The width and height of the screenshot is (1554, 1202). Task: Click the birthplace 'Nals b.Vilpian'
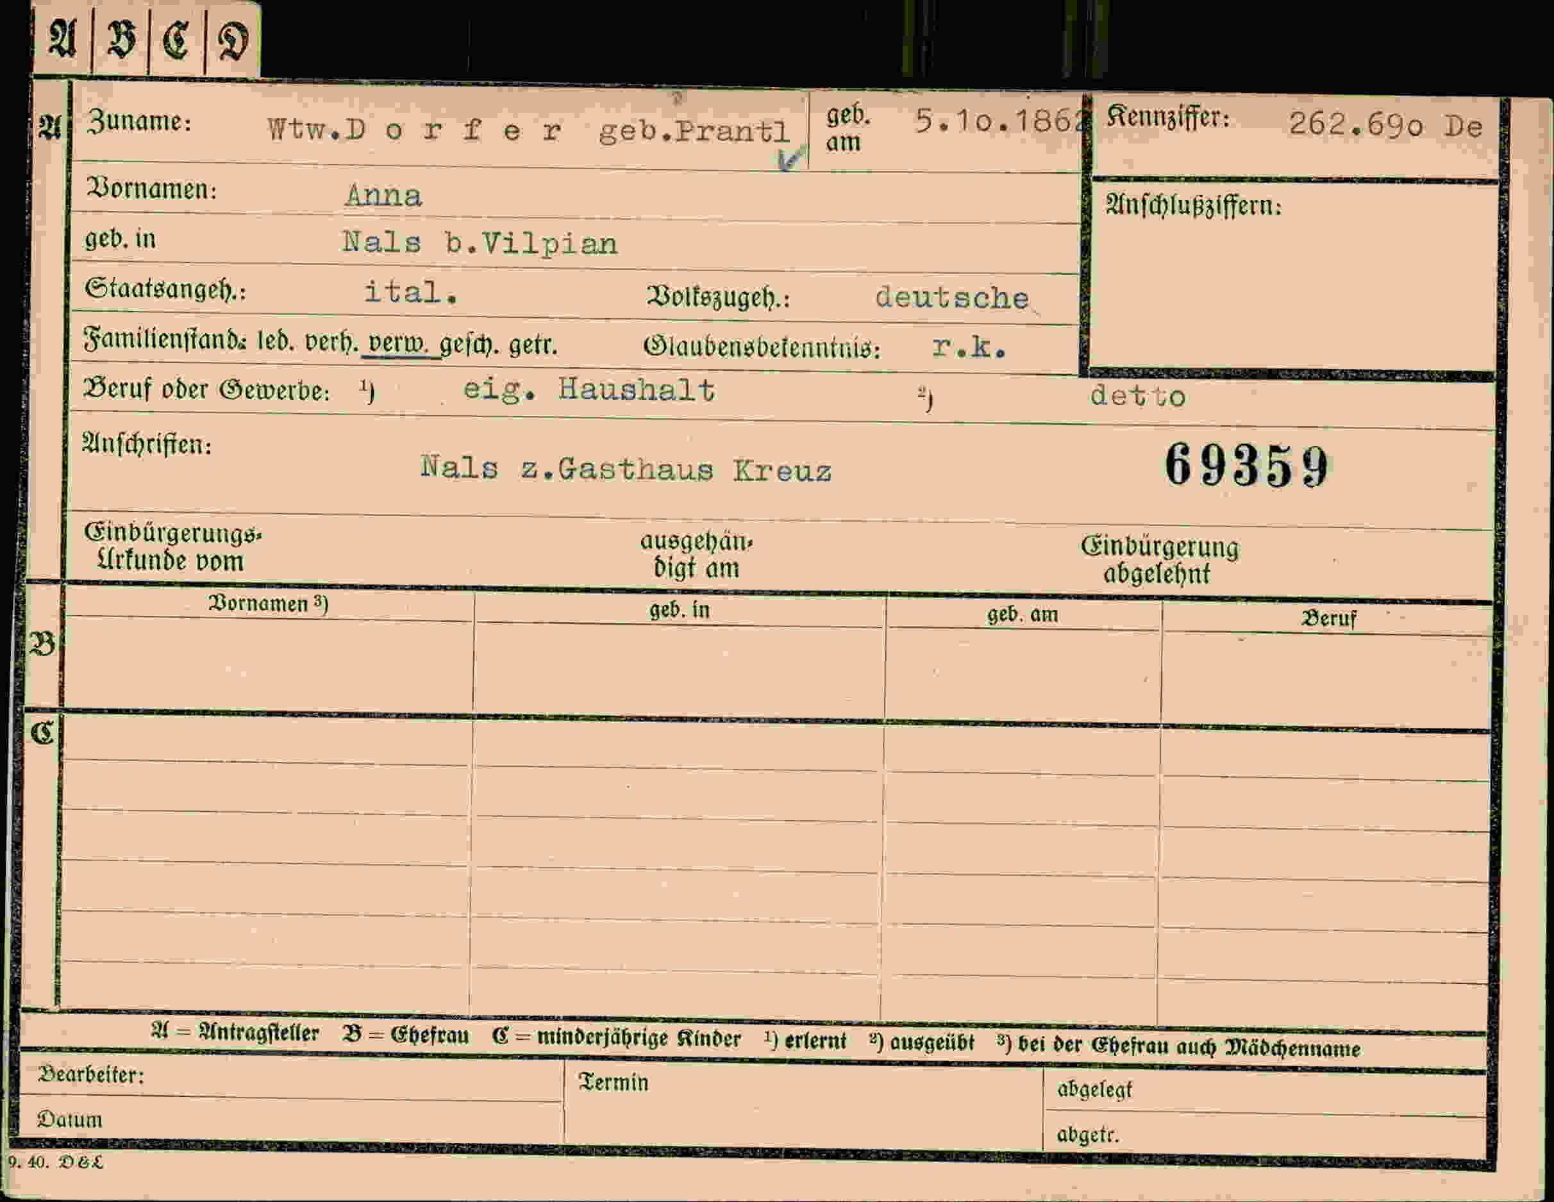tap(480, 243)
